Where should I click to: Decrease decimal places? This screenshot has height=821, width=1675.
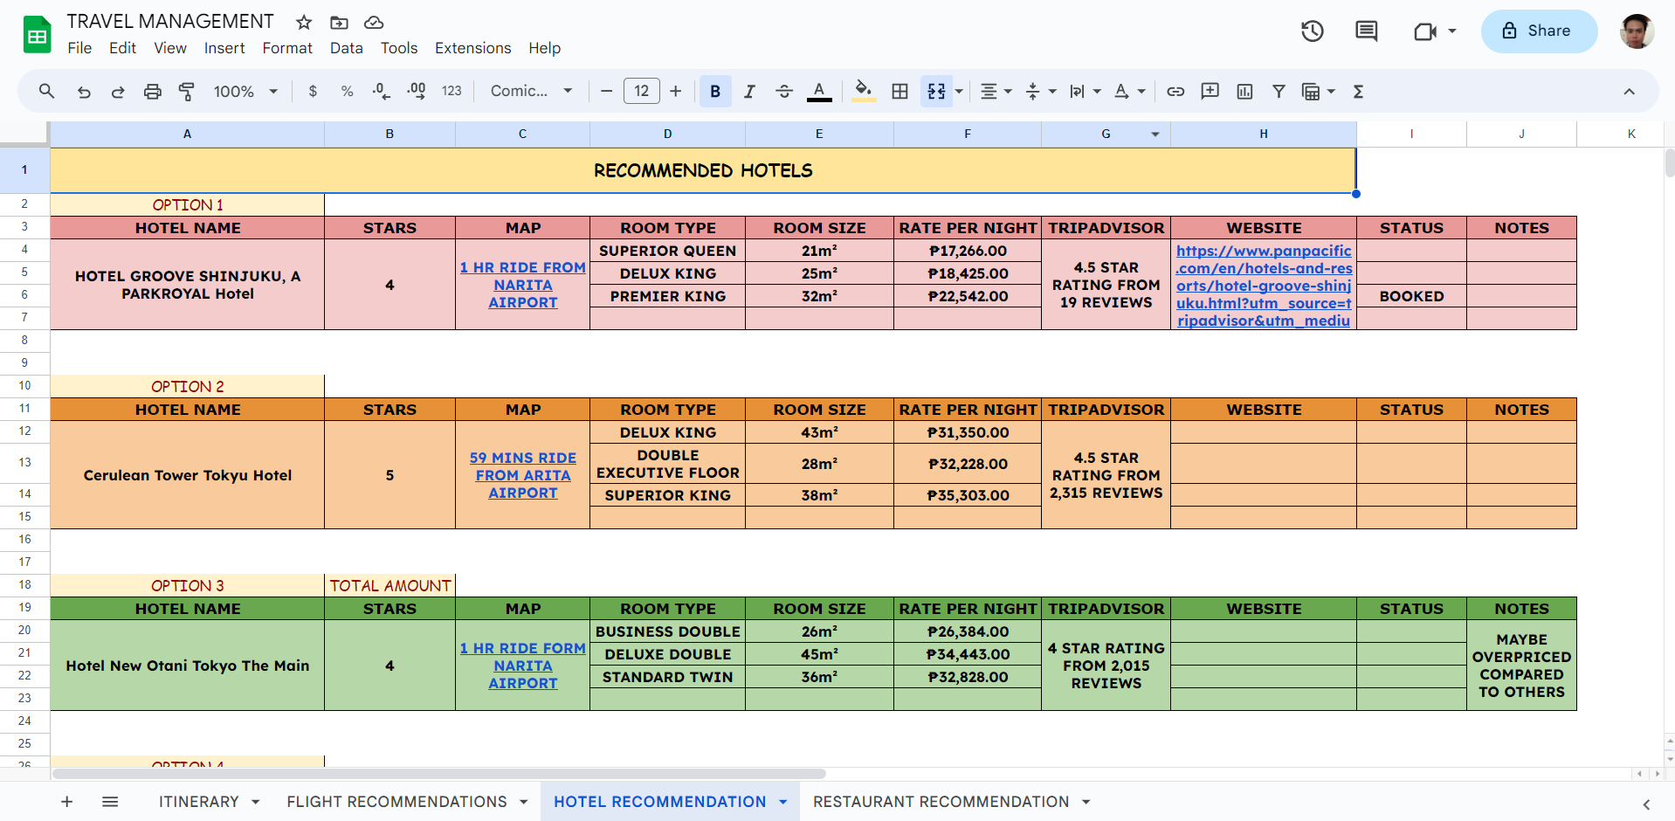(382, 91)
